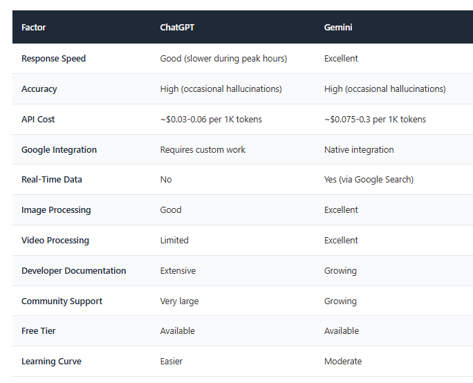Select ChatGPT's "~$0.03-0.06 per 1K tokens" cell
The image size is (473, 383).
(211, 120)
